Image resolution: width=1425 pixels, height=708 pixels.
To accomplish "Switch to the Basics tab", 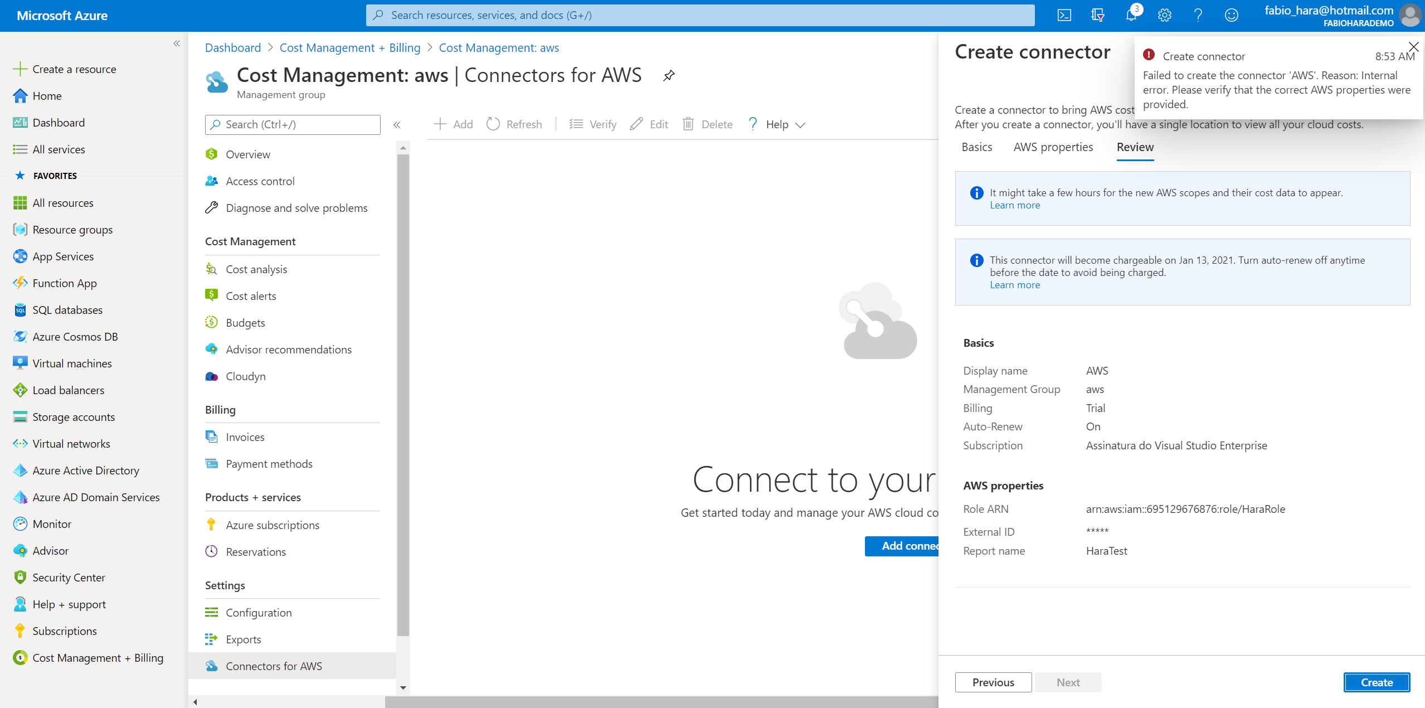I will pos(976,147).
